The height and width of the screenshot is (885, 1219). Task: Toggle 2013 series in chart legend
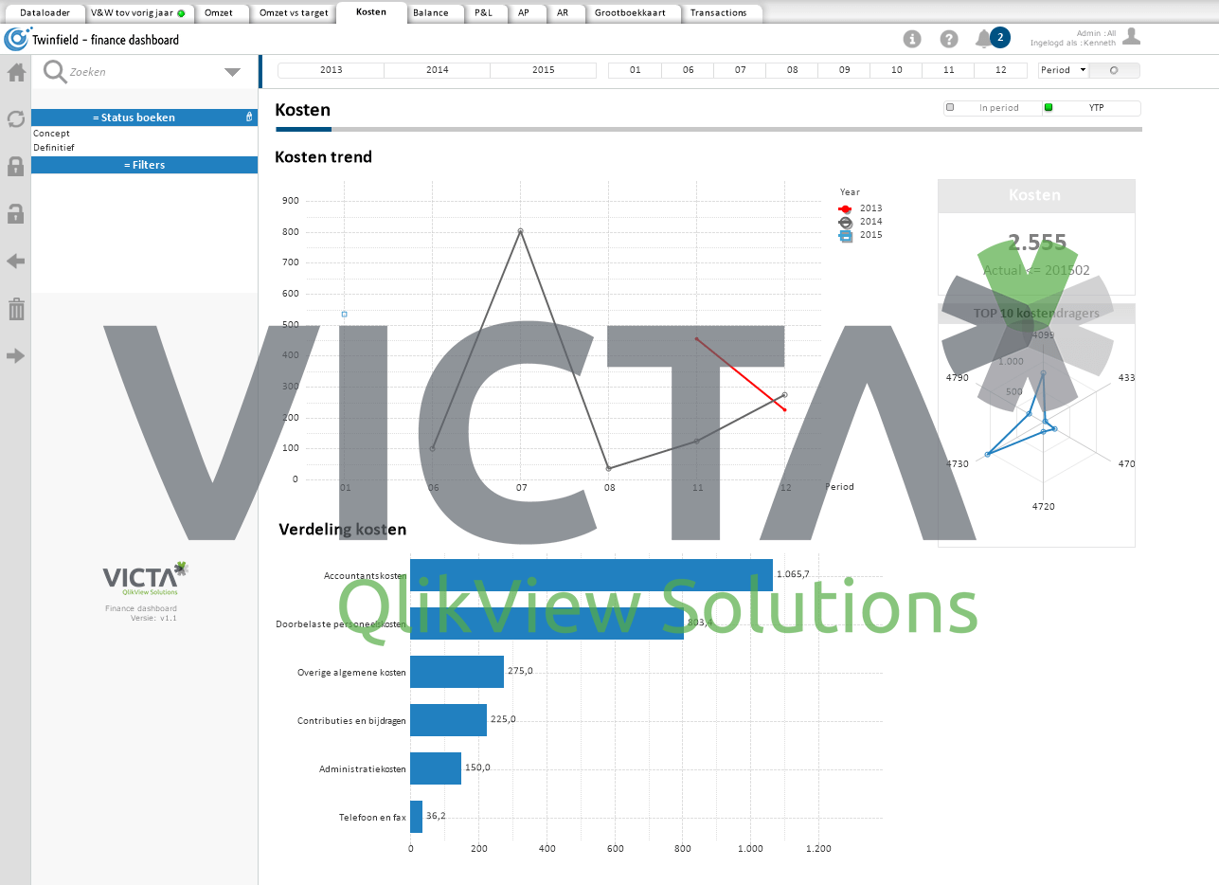pyautogui.click(x=860, y=208)
